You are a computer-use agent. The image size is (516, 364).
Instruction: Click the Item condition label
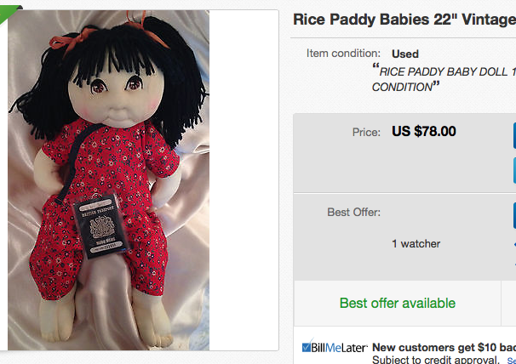tap(343, 54)
